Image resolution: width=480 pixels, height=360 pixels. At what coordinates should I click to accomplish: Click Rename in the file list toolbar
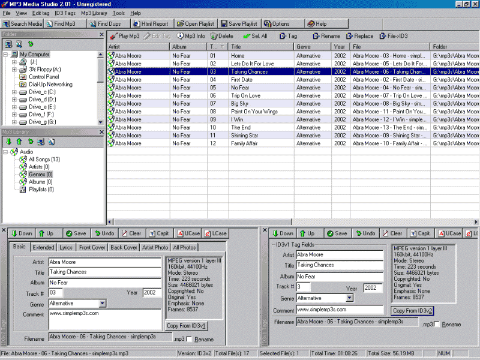(x=326, y=36)
